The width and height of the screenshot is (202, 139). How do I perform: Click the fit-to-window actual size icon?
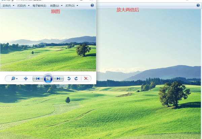tap(26, 78)
